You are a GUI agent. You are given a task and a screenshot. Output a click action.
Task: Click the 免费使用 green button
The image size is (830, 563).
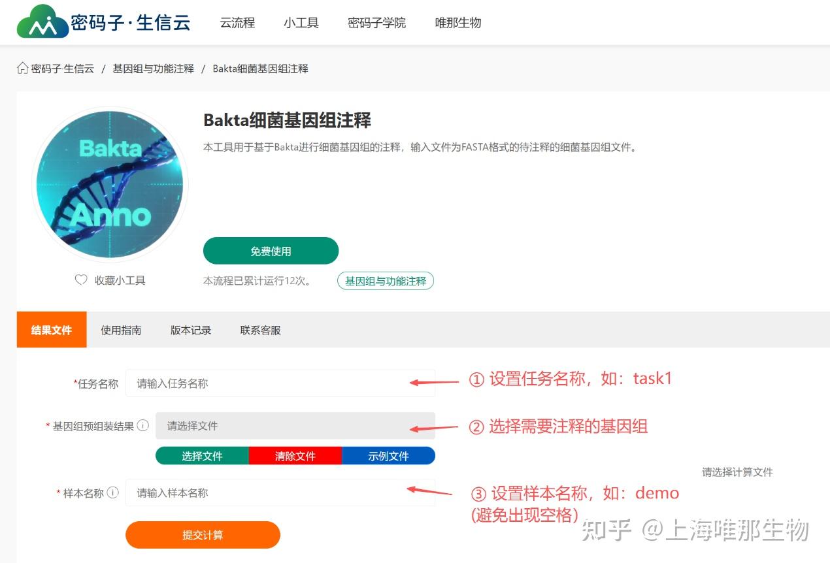271,250
